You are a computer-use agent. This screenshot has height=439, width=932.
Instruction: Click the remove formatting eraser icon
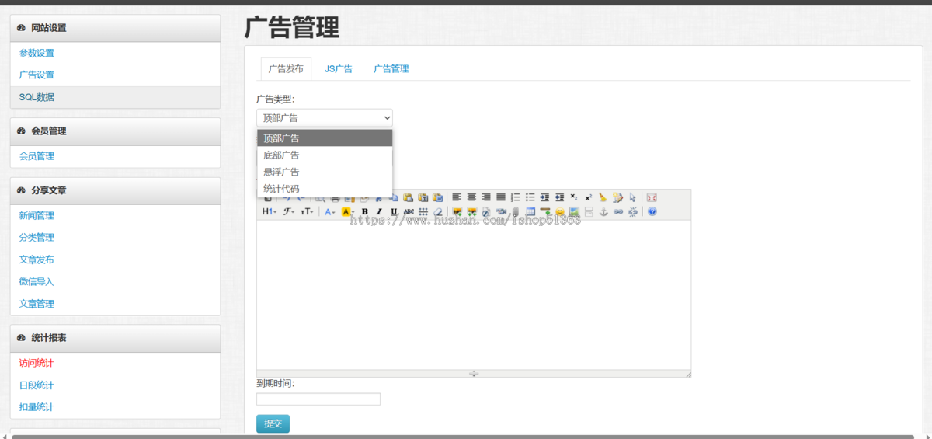[438, 211]
